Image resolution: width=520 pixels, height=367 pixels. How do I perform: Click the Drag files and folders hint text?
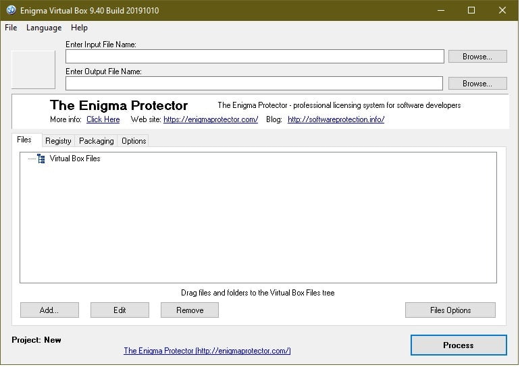[258, 293]
